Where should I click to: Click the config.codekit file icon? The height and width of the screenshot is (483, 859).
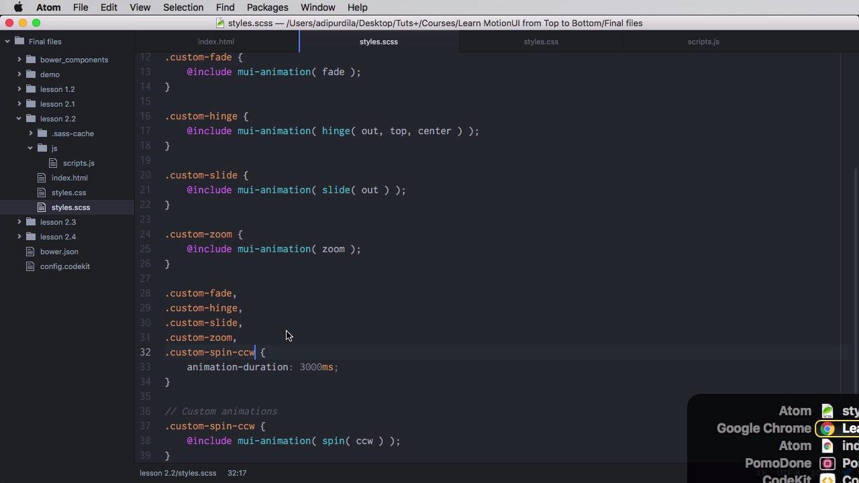point(30,266)
